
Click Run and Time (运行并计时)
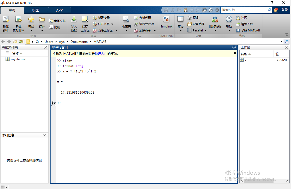tap(144, 24)
